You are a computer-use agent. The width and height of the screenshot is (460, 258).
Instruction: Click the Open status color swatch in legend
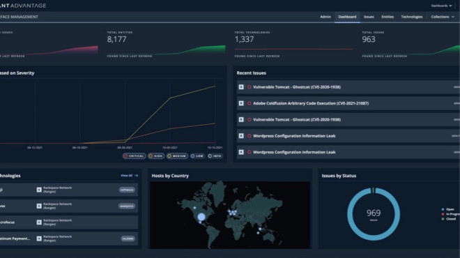(443, 209)
